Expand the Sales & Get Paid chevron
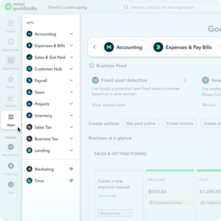 (x=71, y=57)
